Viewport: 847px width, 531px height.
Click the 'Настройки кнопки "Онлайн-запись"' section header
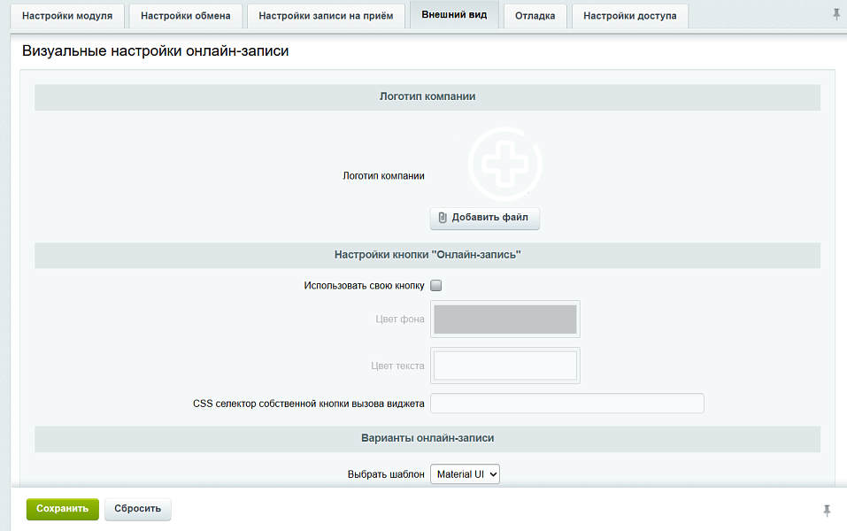(x=427, y=255)
